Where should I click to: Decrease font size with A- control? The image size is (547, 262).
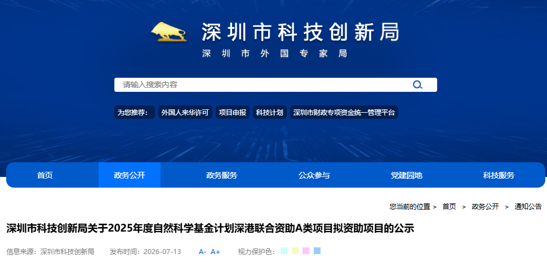203,252
